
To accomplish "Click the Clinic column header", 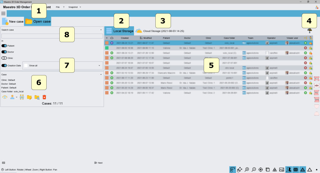I will coord(208,38).
